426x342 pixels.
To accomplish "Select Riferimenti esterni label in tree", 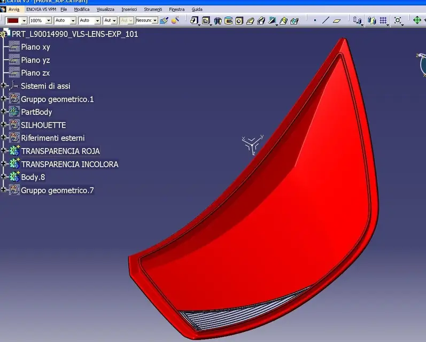I will point(53,138).
